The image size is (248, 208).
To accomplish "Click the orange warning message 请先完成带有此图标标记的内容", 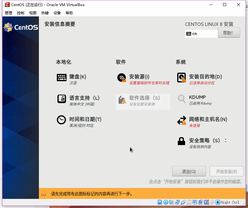I will tap(92, 194).
